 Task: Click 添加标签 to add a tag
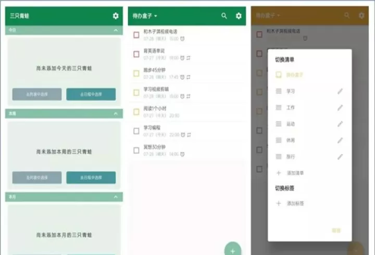(295, 203)
